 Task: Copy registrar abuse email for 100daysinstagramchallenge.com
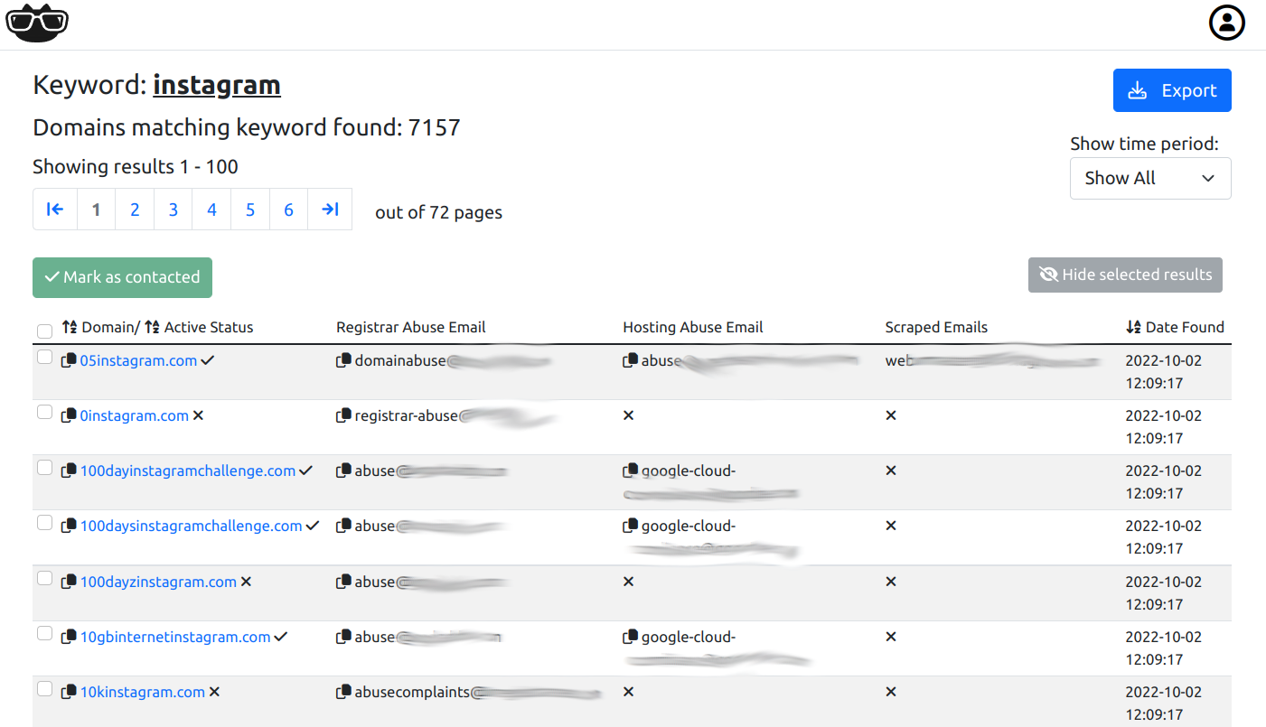click(x=343, y=527)
